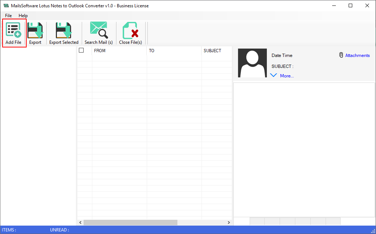Click the horizontal scrollbar left arrow

tap(80, 222)
